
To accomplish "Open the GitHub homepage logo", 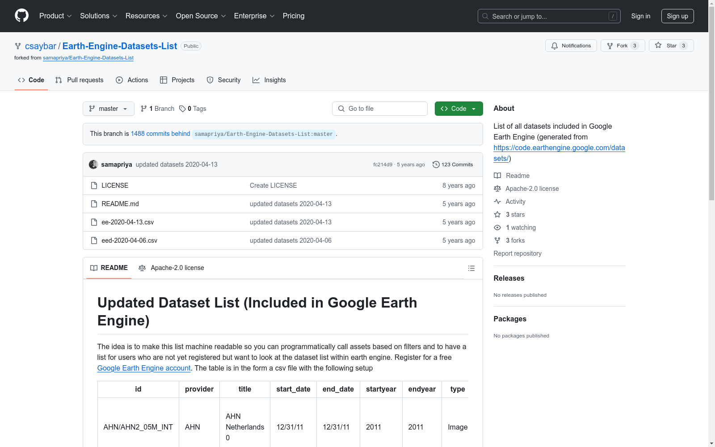I will (21, 16).
